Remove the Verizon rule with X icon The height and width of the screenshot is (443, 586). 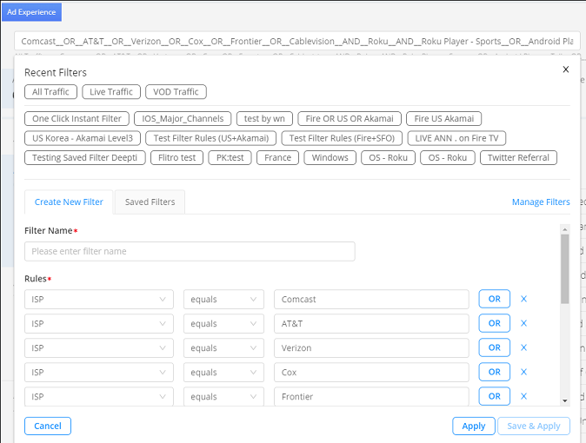[x=523, y=347]
